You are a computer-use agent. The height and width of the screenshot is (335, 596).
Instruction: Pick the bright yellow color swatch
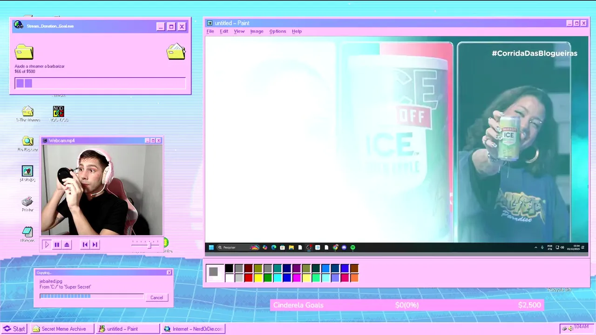(258, 278)
